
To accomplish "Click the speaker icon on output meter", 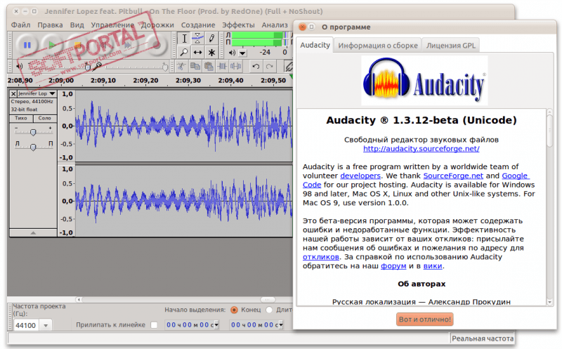I will click(x=232, y=53).
